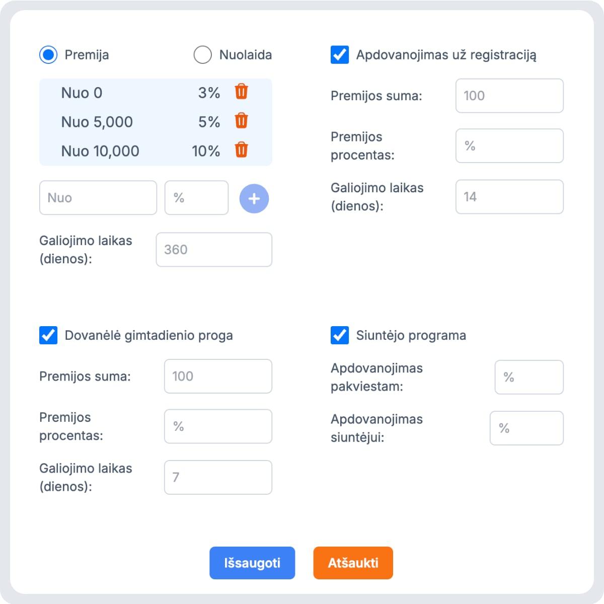Disable Siuntėjo programa checkbox
This screenshot has width=604, height=604.
pos(340,335)
